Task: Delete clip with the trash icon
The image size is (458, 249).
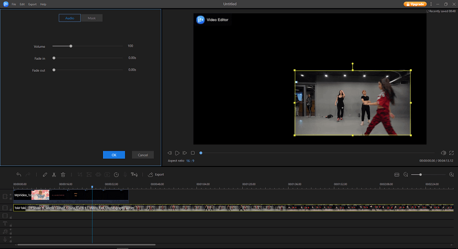Action: point(63,175)
